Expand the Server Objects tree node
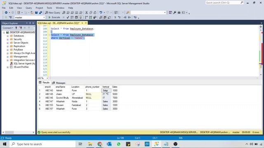264x148 pixels. click(7, 43)
